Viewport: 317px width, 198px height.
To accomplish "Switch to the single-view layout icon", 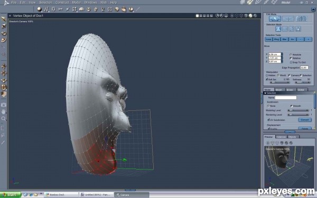I will click(197, 15).
